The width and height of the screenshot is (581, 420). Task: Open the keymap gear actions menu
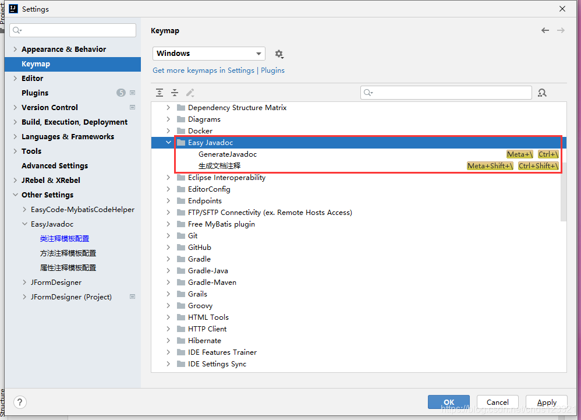(279, 54)
